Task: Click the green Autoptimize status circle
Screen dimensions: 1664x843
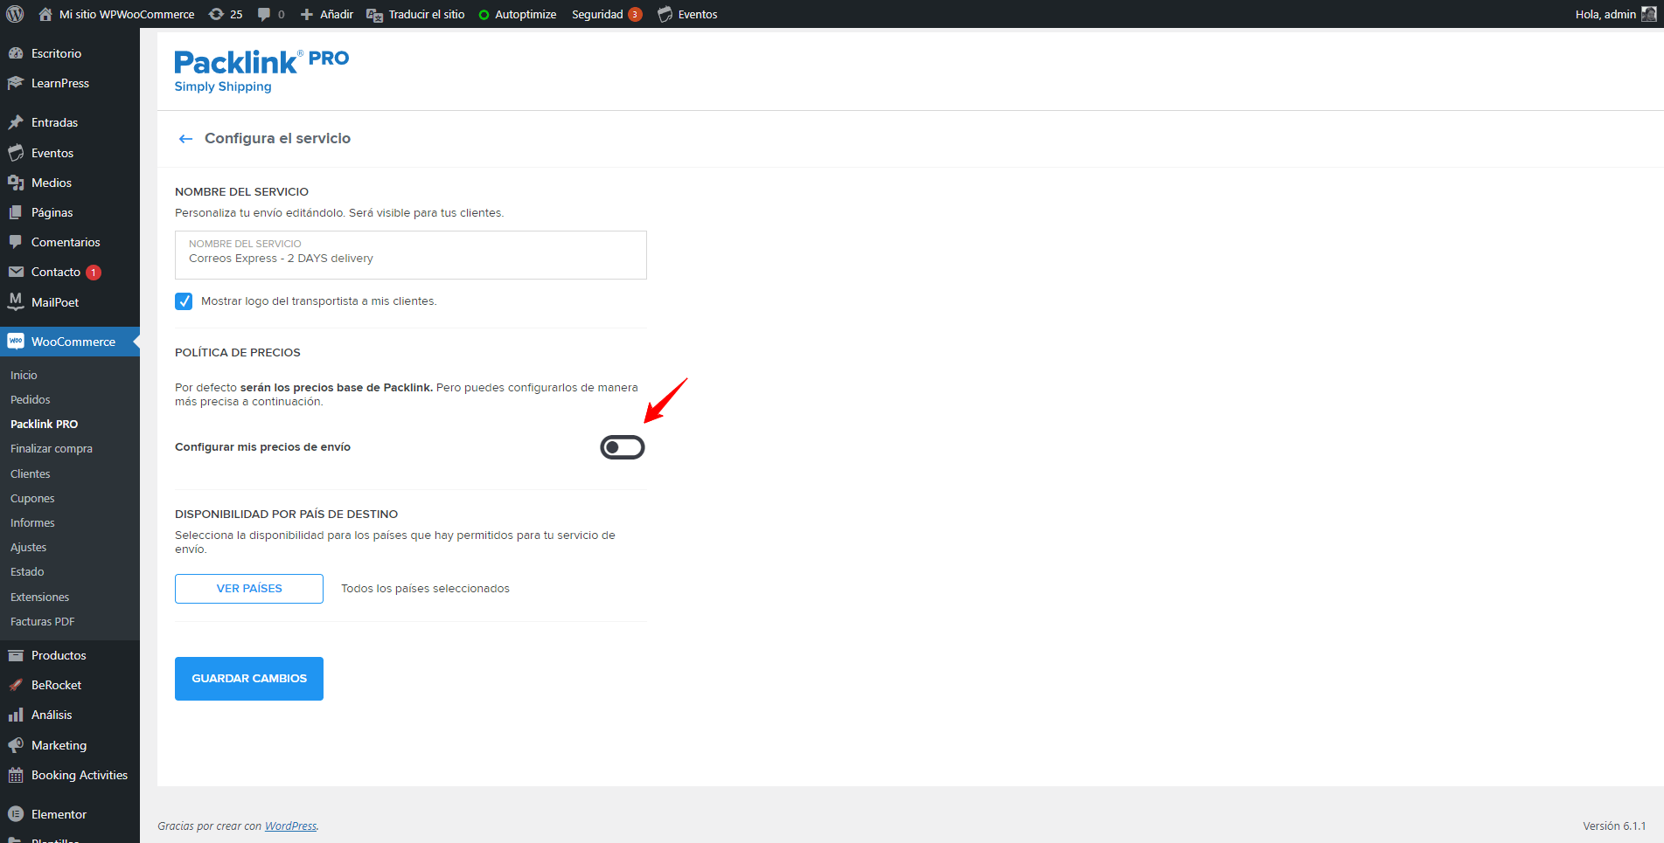Action: (x=484, y=15)
